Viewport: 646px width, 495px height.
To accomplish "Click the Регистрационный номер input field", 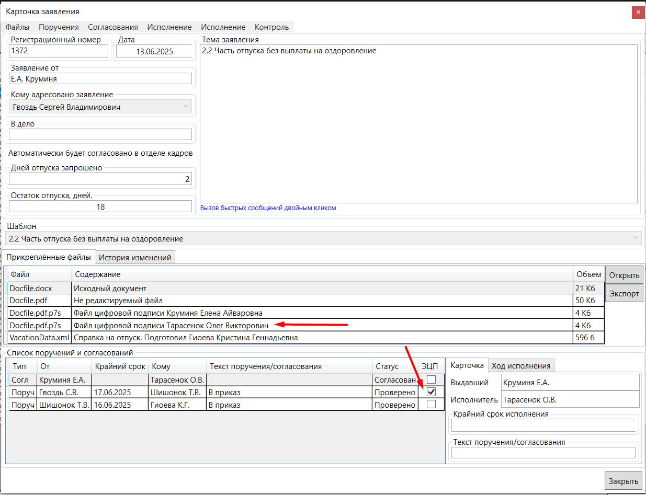I will tap(59, 51).
